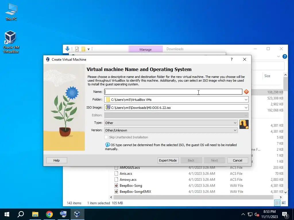Select the Anis.acs file
Viewport: 294px width, 220px height.
point(126,174)
